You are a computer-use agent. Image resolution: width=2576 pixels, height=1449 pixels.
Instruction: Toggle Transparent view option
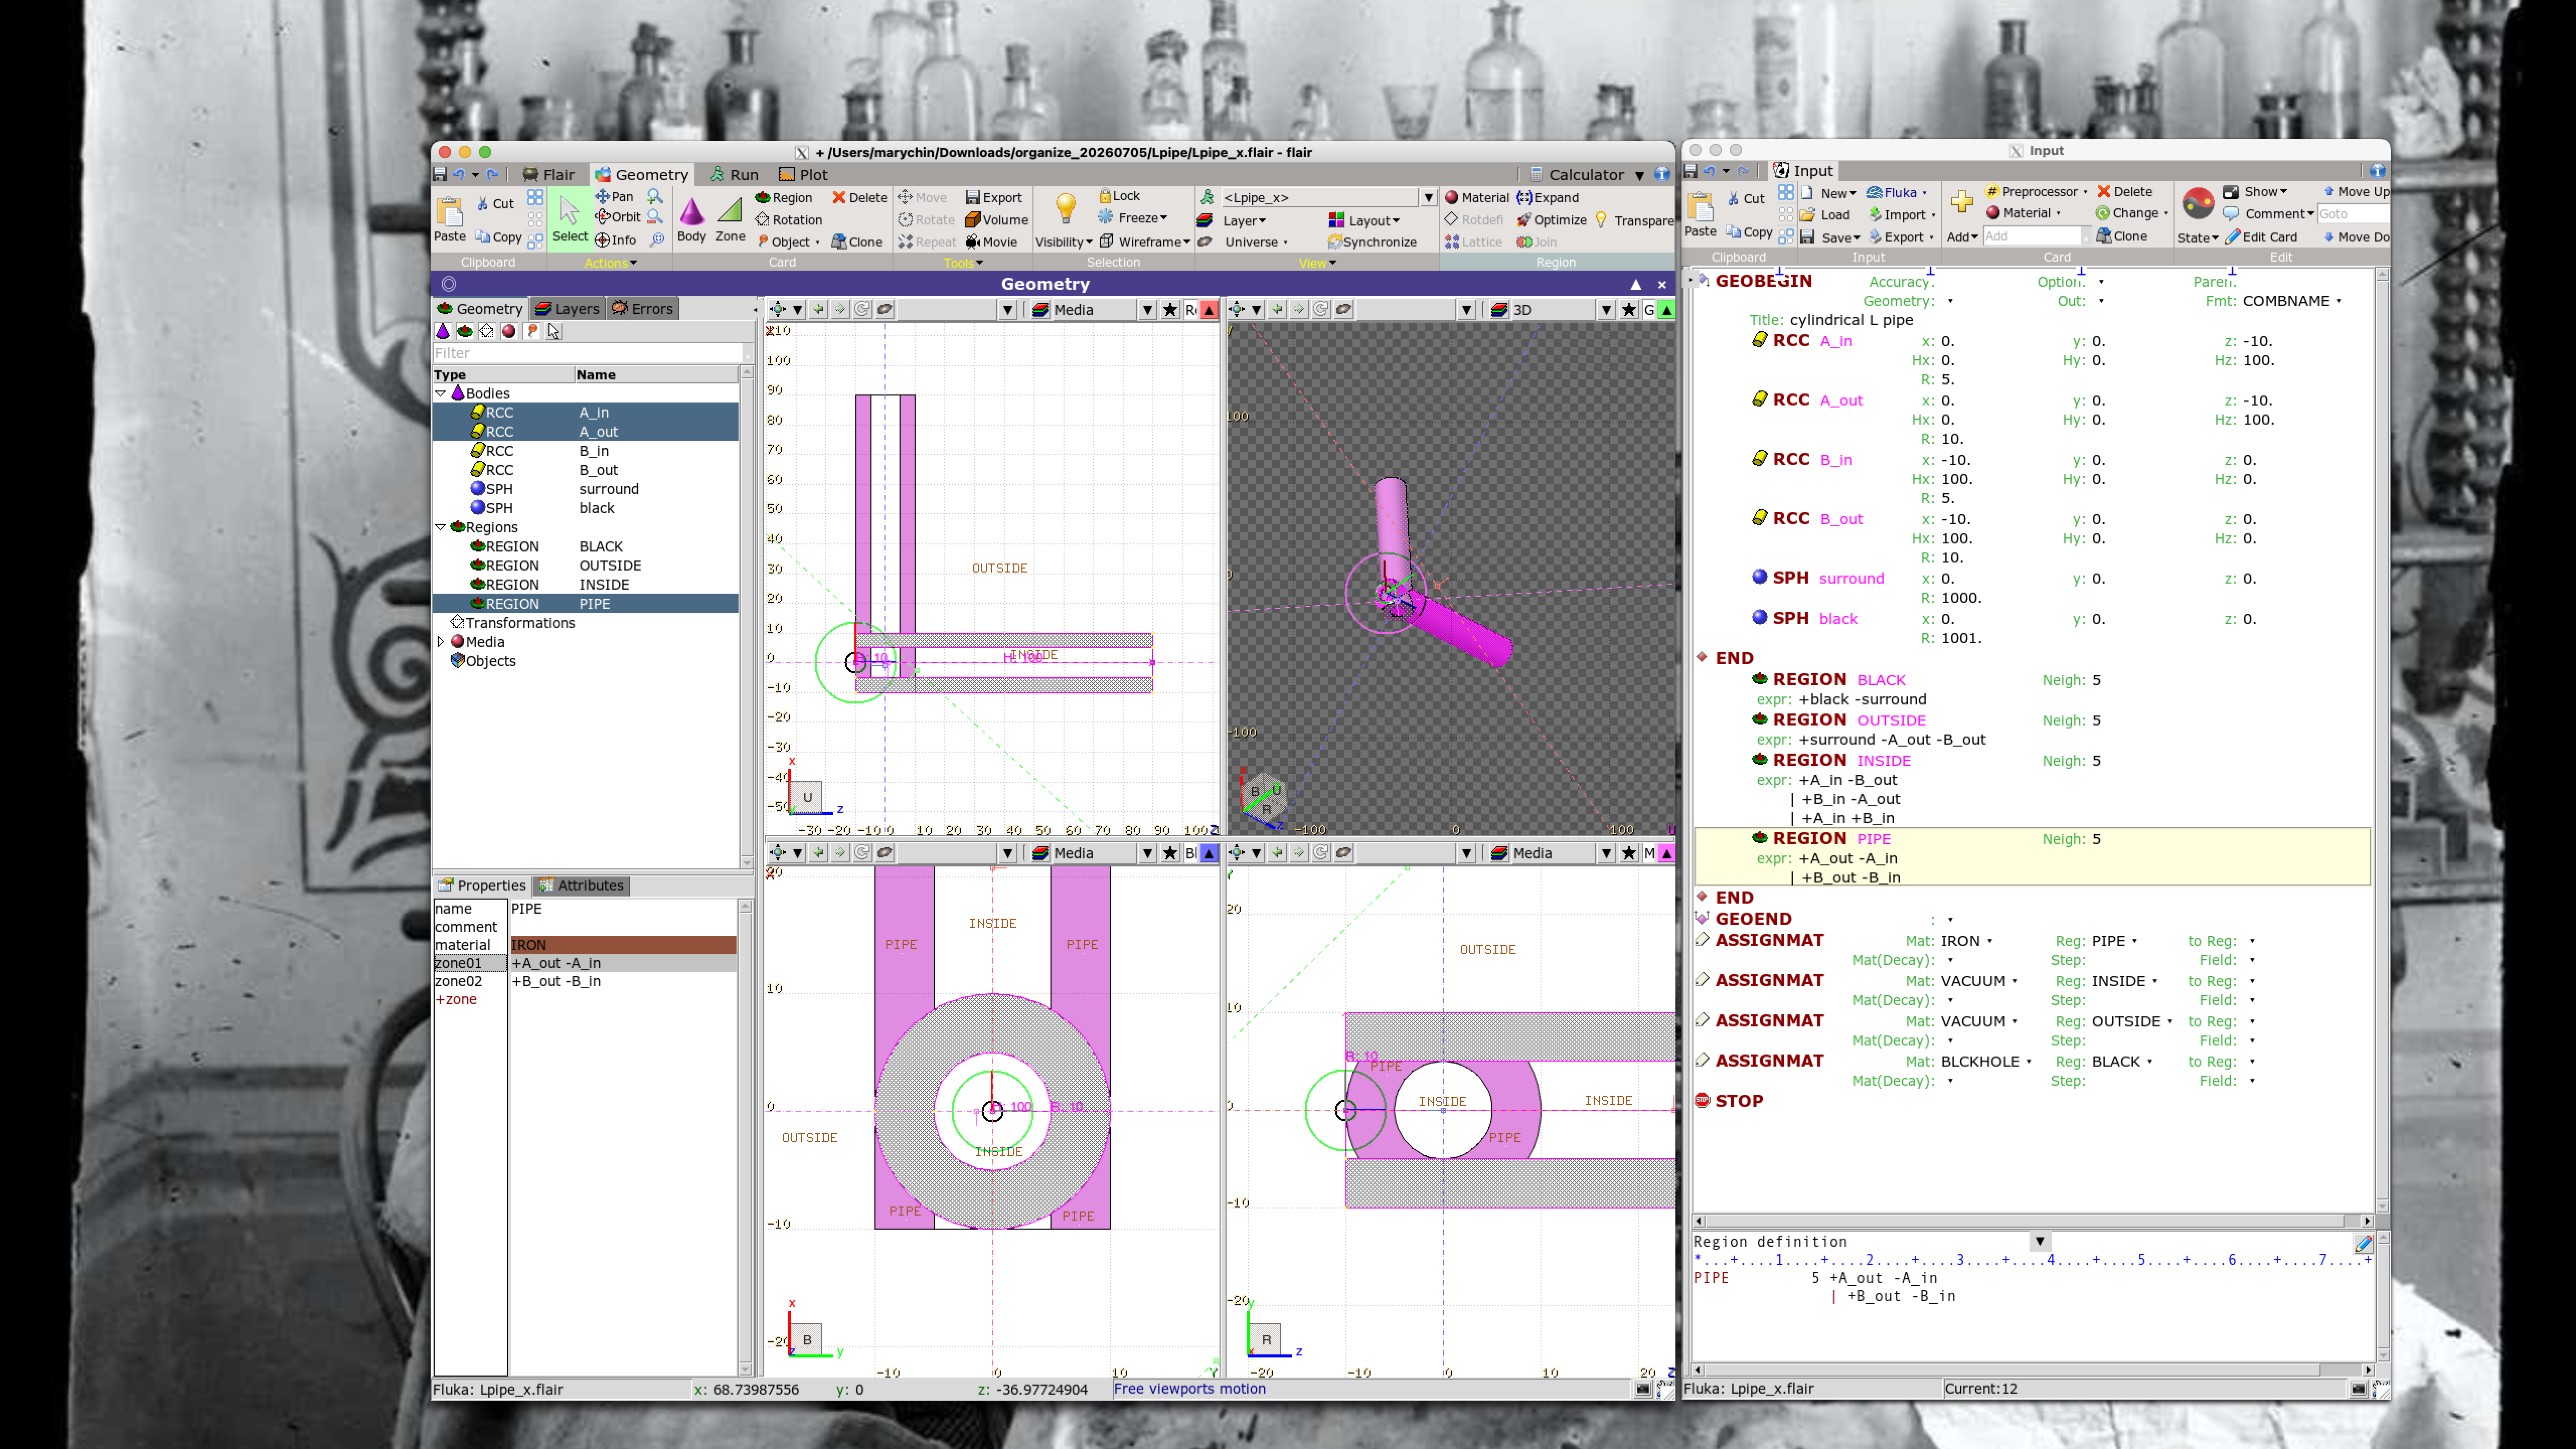click(1634, 219)
